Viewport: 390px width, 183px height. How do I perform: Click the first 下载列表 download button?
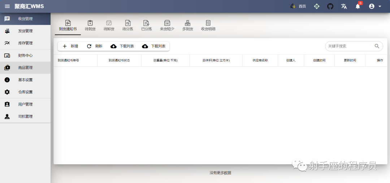pos(122,46)
